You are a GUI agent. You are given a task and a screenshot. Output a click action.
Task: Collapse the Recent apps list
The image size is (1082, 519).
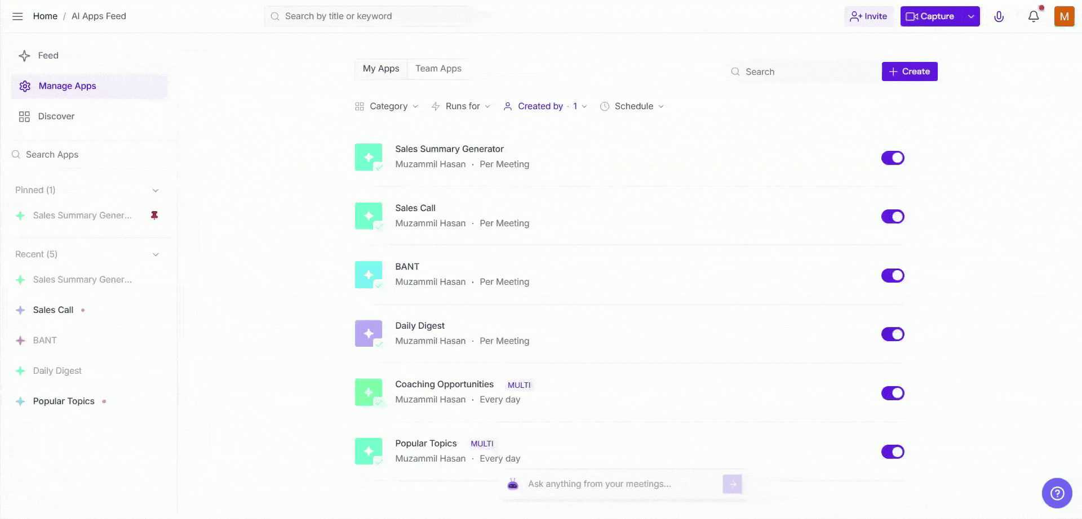pyautogui.click(x=156, y=254)
